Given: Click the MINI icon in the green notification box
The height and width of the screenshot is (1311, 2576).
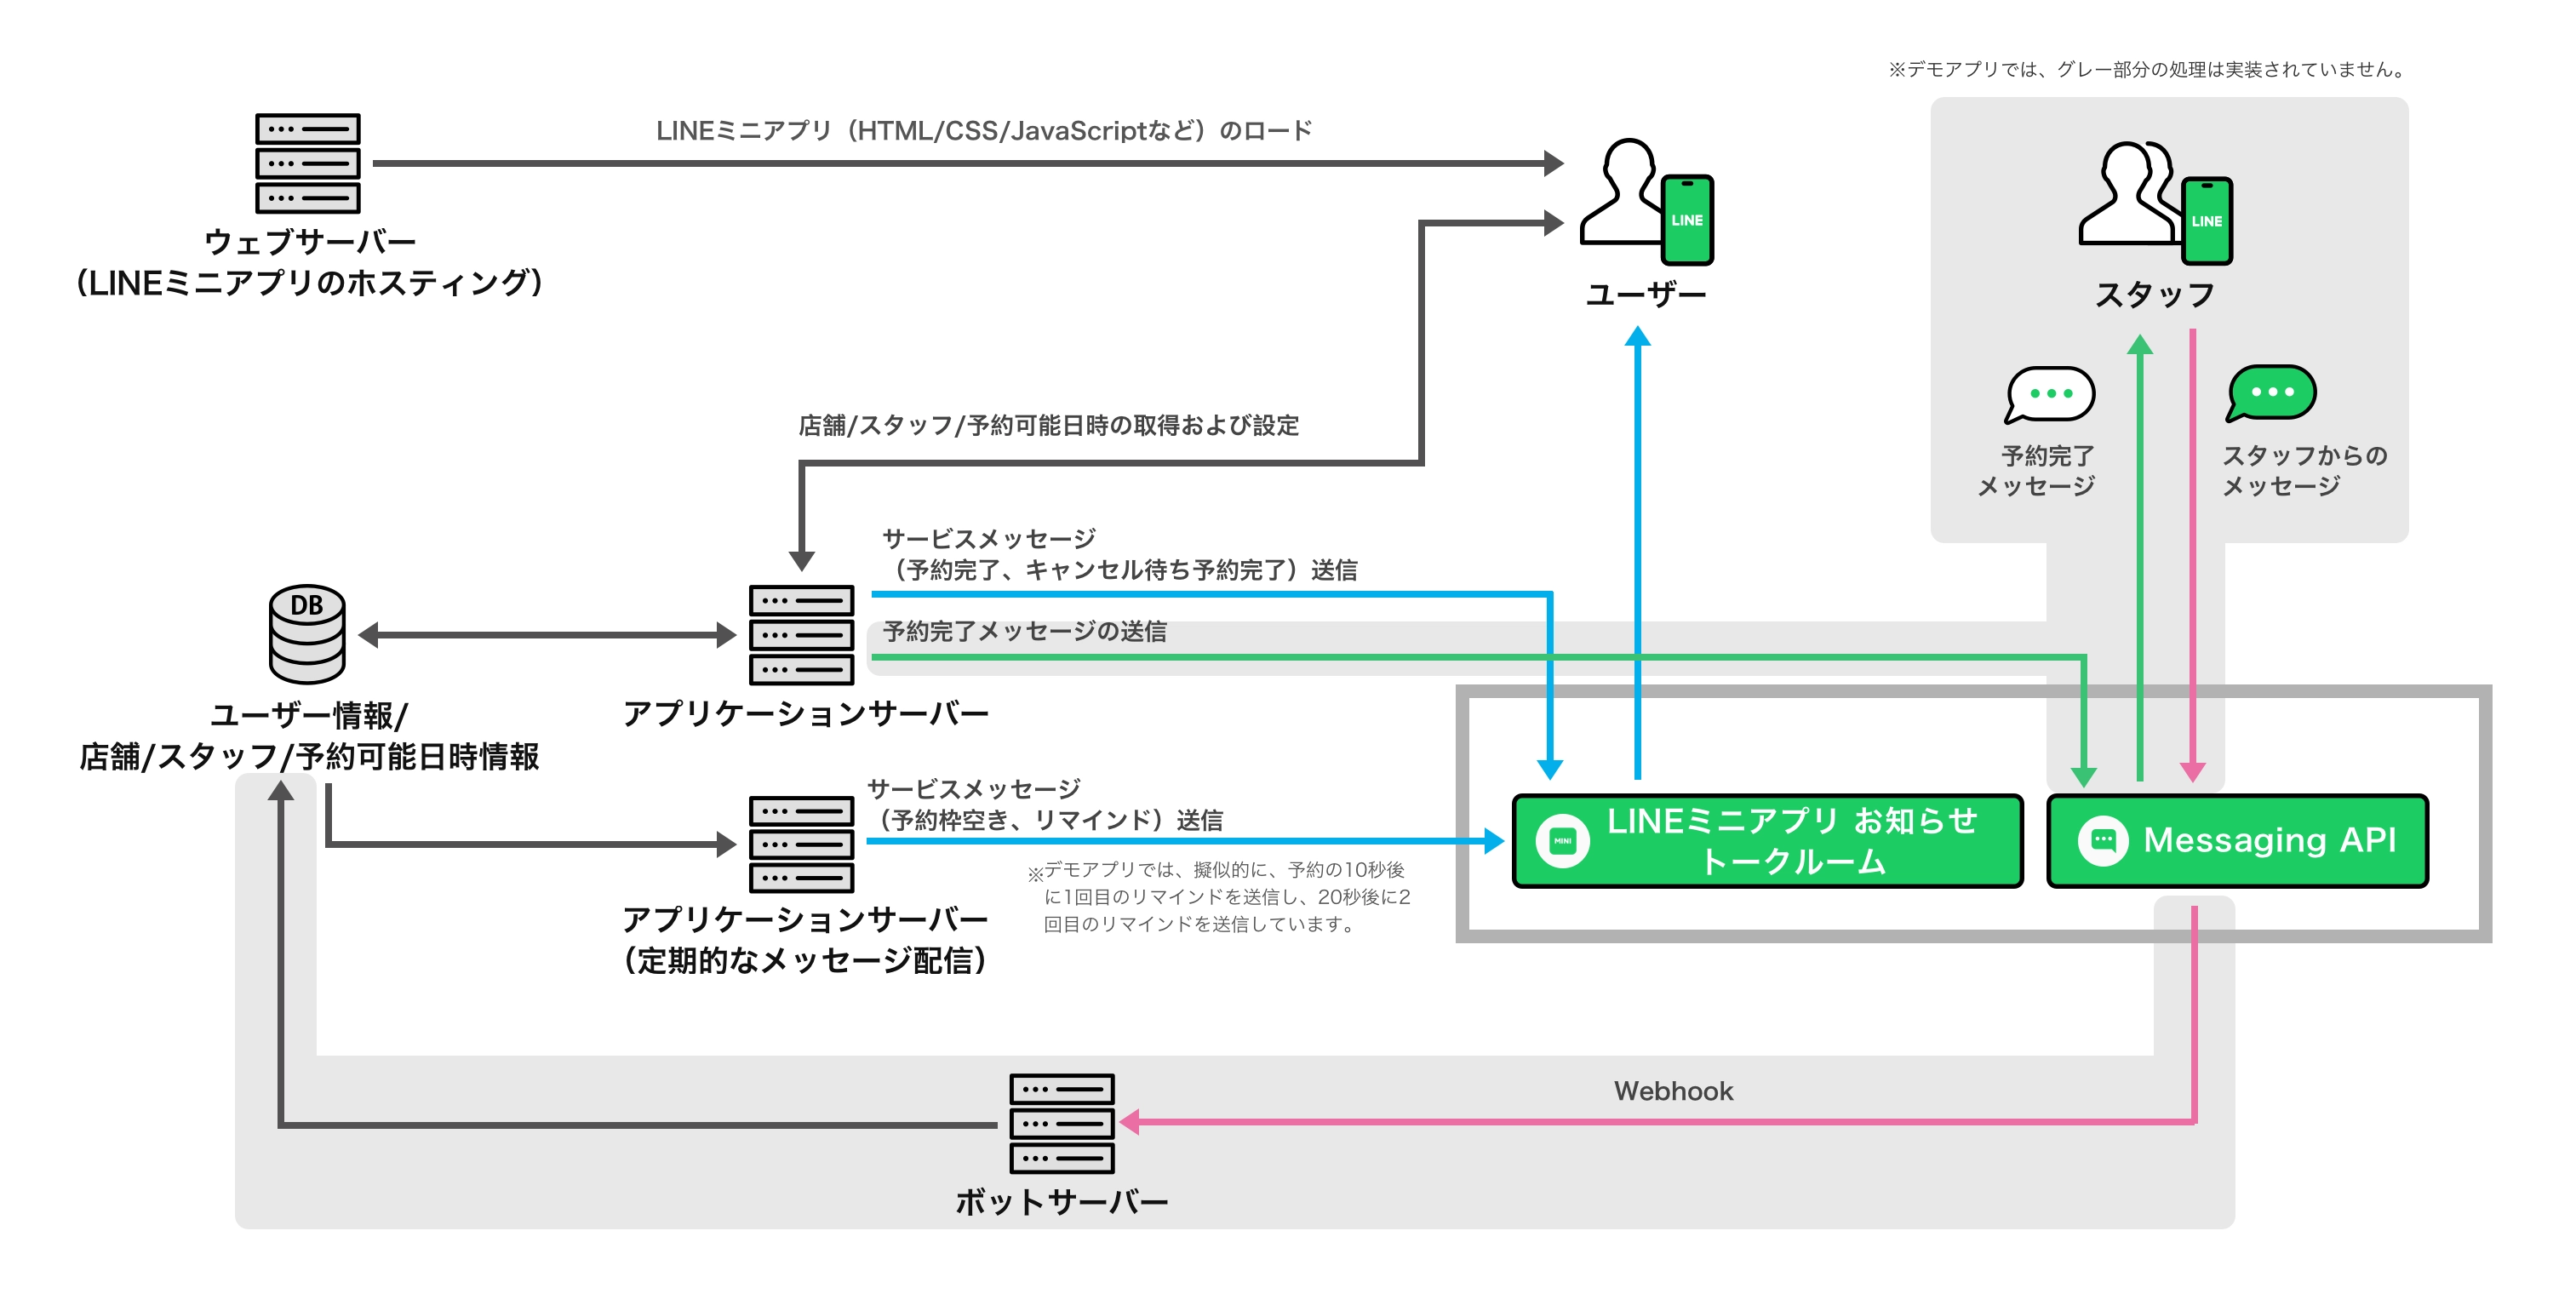Looking at the screenshot, I should 1562,841.
